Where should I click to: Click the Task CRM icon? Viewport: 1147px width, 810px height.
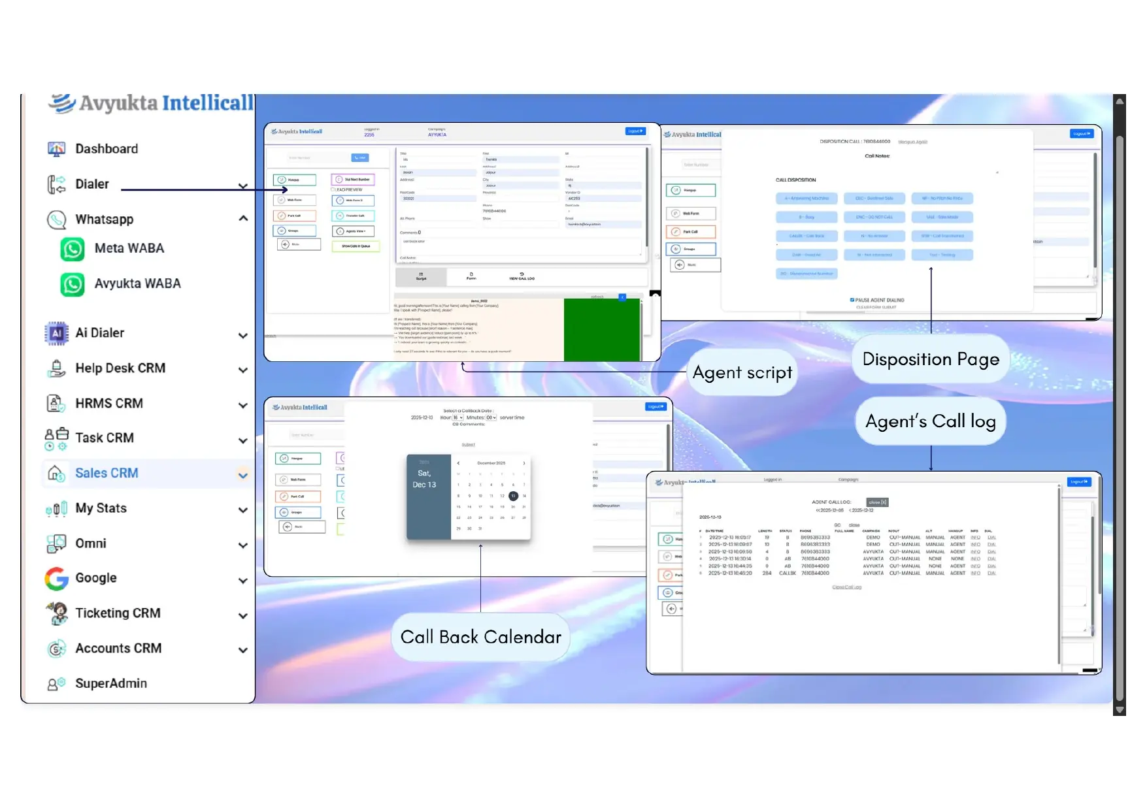56,438
